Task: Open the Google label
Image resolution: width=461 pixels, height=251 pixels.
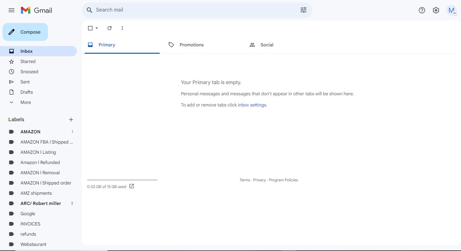Action: [38, 214]
